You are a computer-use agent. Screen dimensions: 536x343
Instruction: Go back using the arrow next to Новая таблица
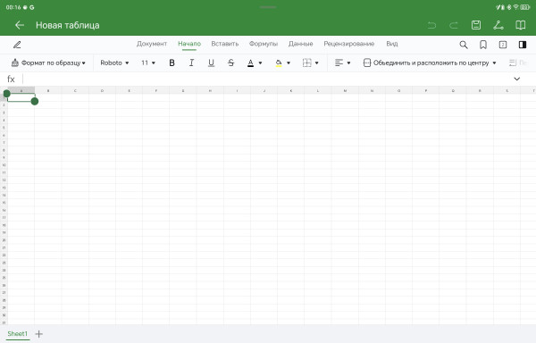20,25
